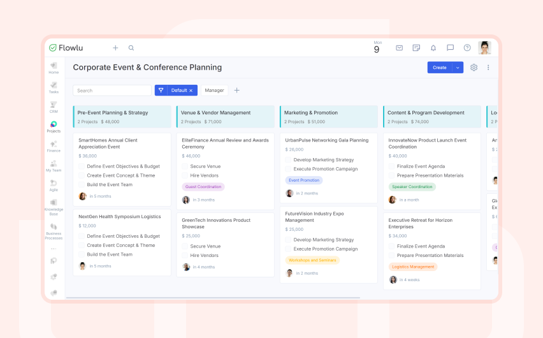The width and height of the screenshot is (543, 338).
Task: Open GreenTech Innovations Product Showcase project
Action: (216, 223)
